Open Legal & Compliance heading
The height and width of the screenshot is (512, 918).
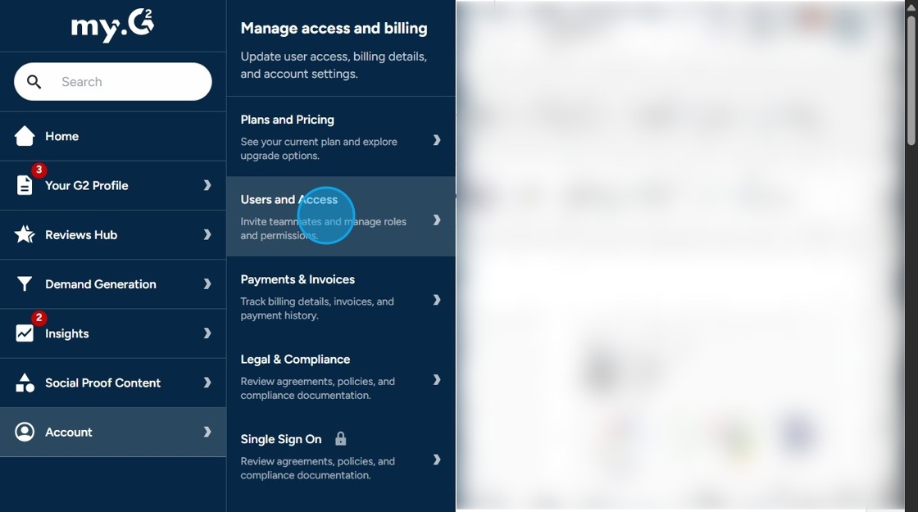point(295,360)
